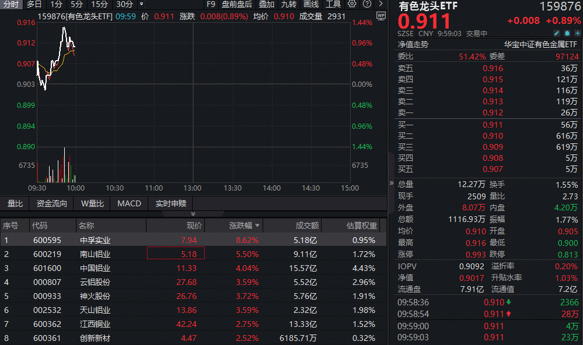583x345 pixels.
Task: Set a price alert with the bell icon
Action: (x=567, y=34)
